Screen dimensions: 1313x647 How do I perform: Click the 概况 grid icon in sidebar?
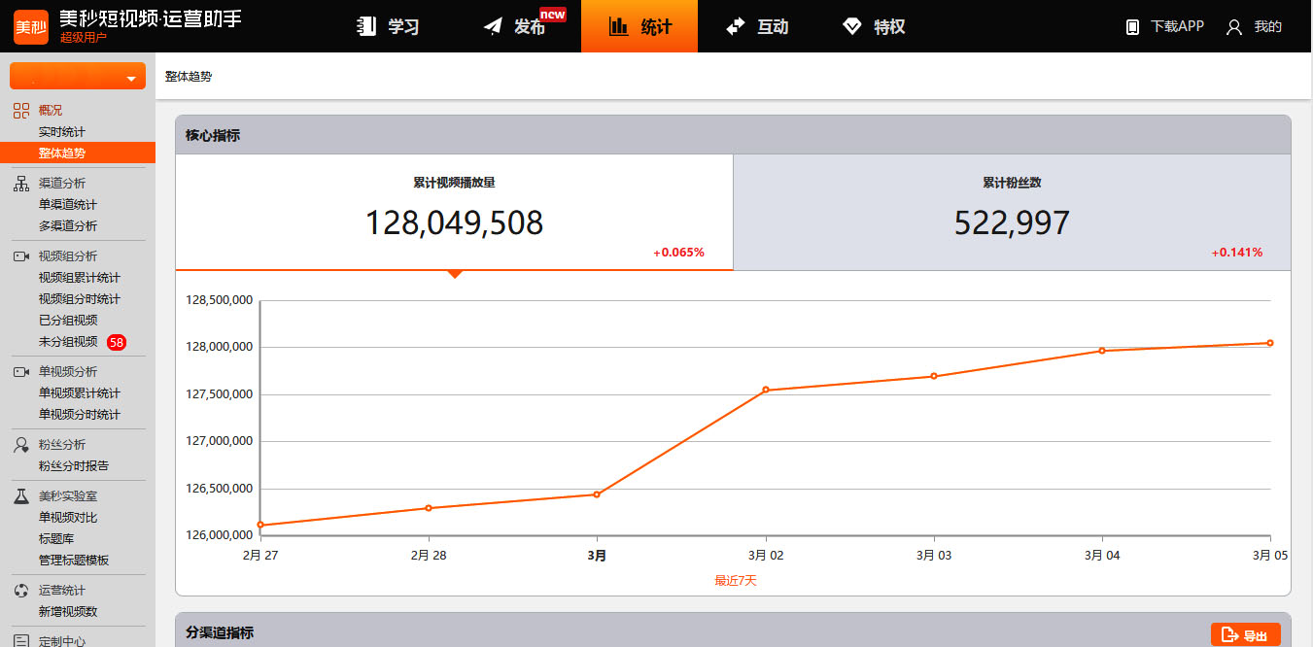[20, 110]
